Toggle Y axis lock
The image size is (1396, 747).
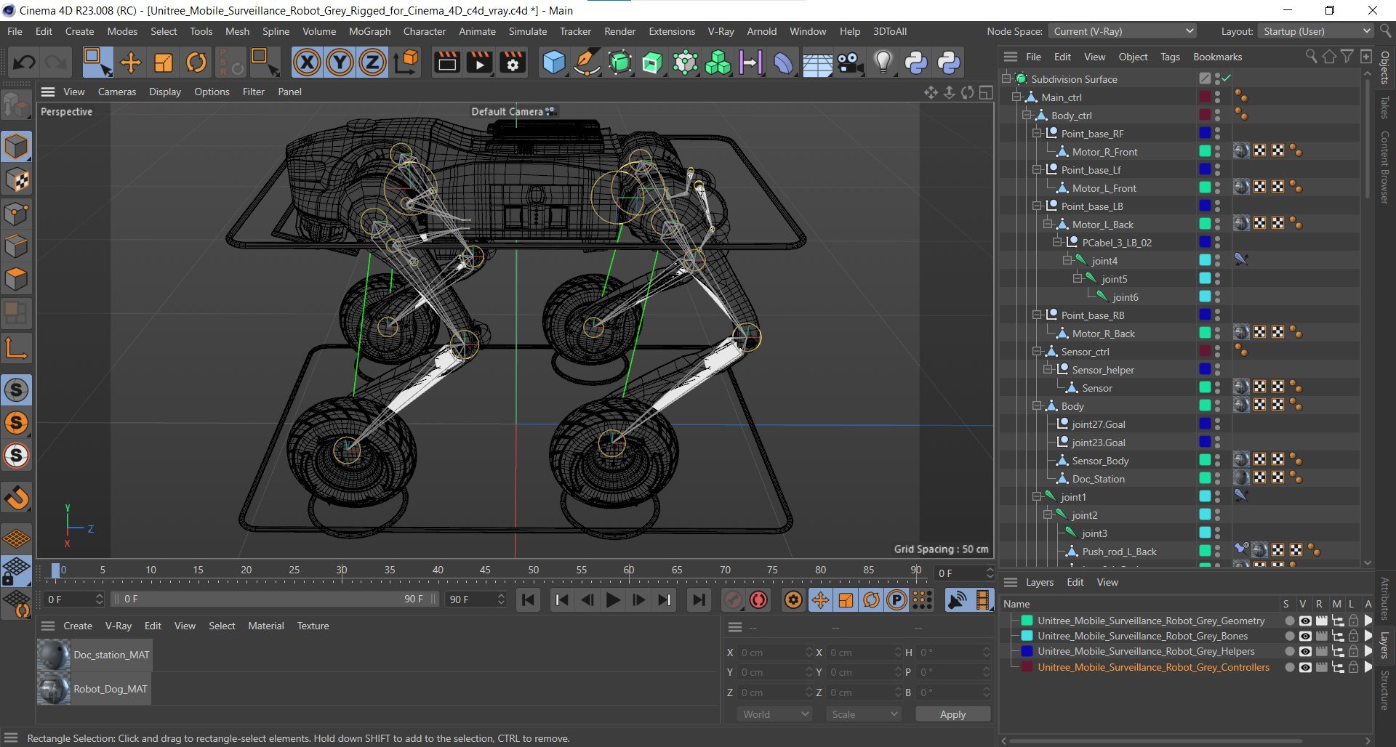coord(340,62)
